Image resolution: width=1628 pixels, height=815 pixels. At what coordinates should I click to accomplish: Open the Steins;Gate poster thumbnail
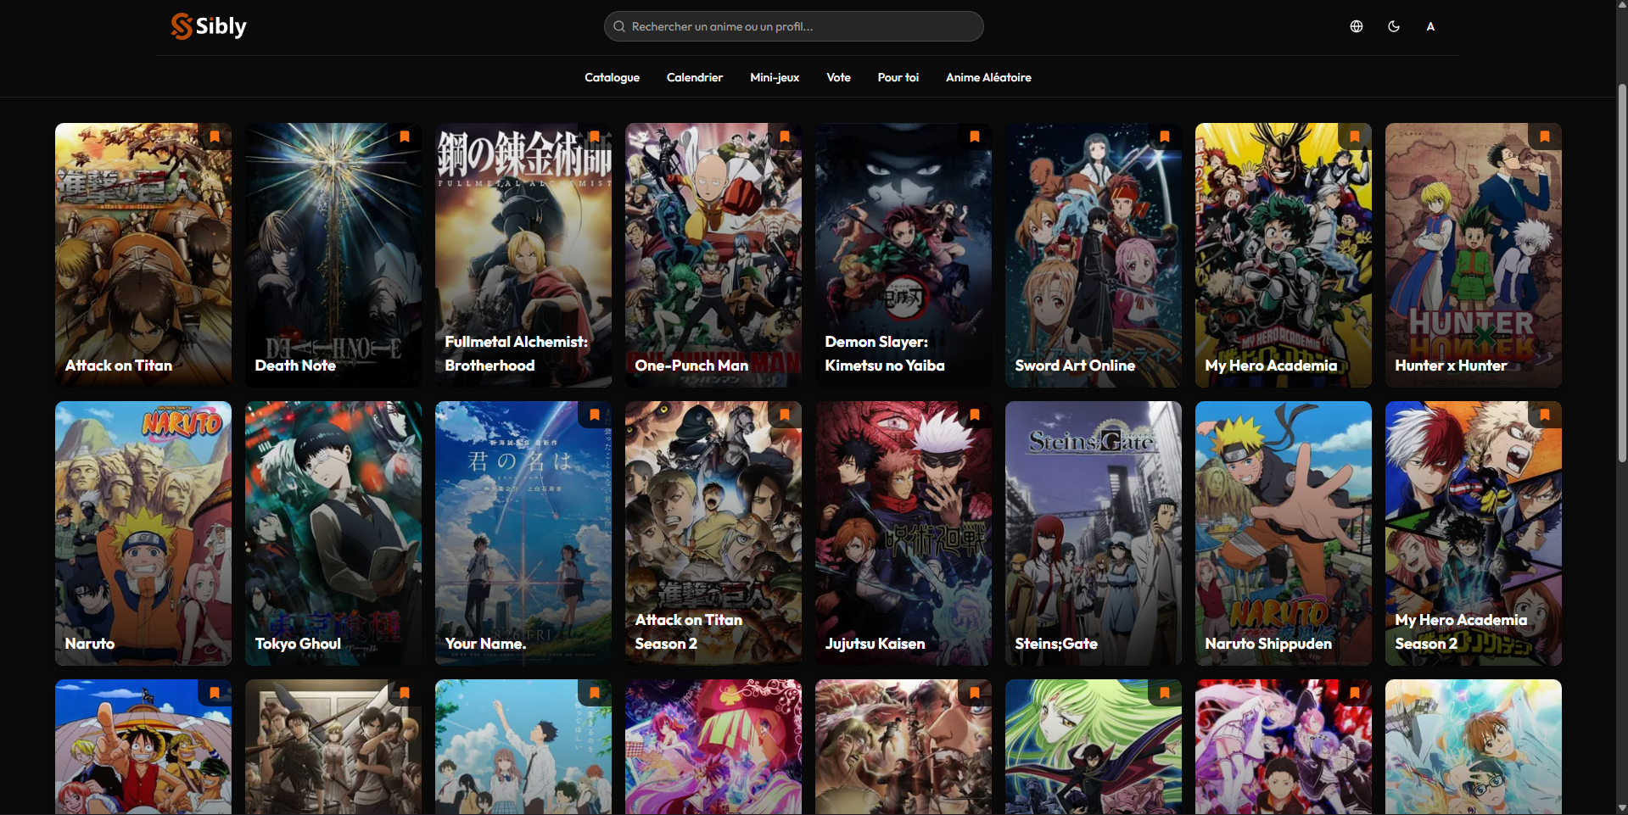pos(1093,533)
